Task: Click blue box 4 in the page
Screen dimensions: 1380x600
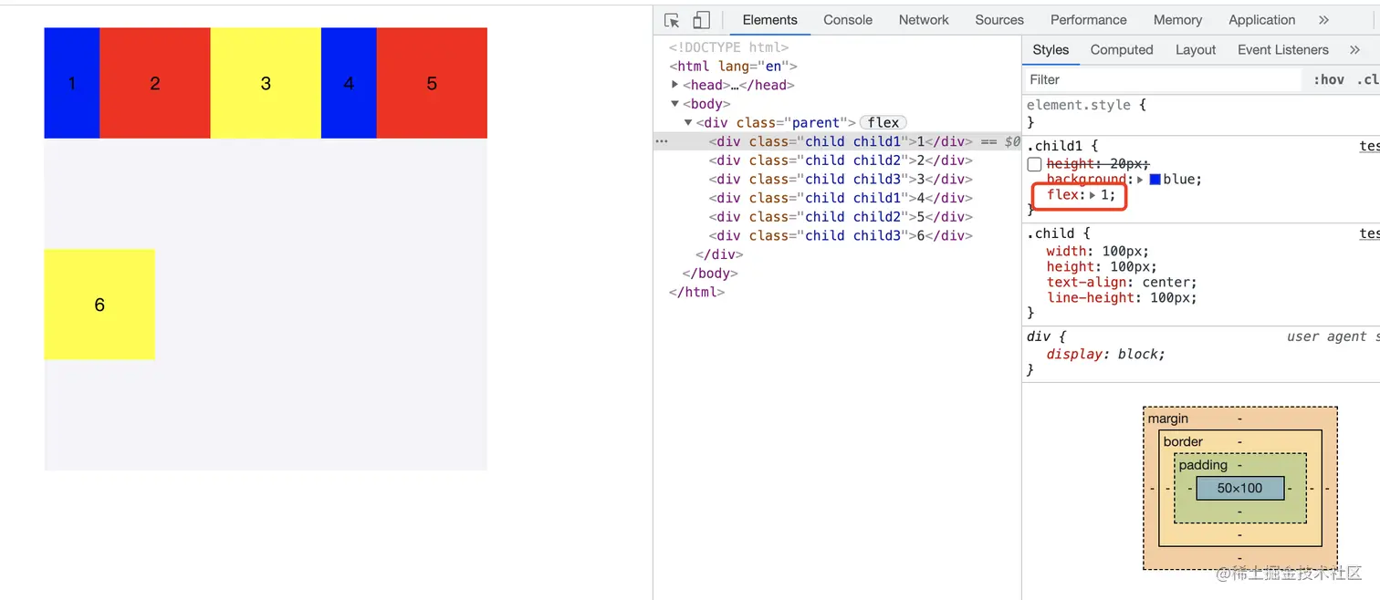Action: click(x=349, y=83)
